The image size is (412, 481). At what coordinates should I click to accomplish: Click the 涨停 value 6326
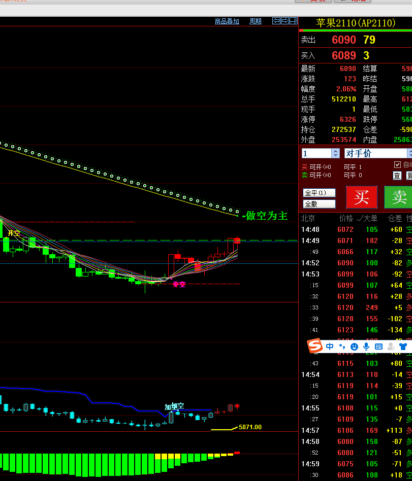pyautogui.click(x=348, y=119)
